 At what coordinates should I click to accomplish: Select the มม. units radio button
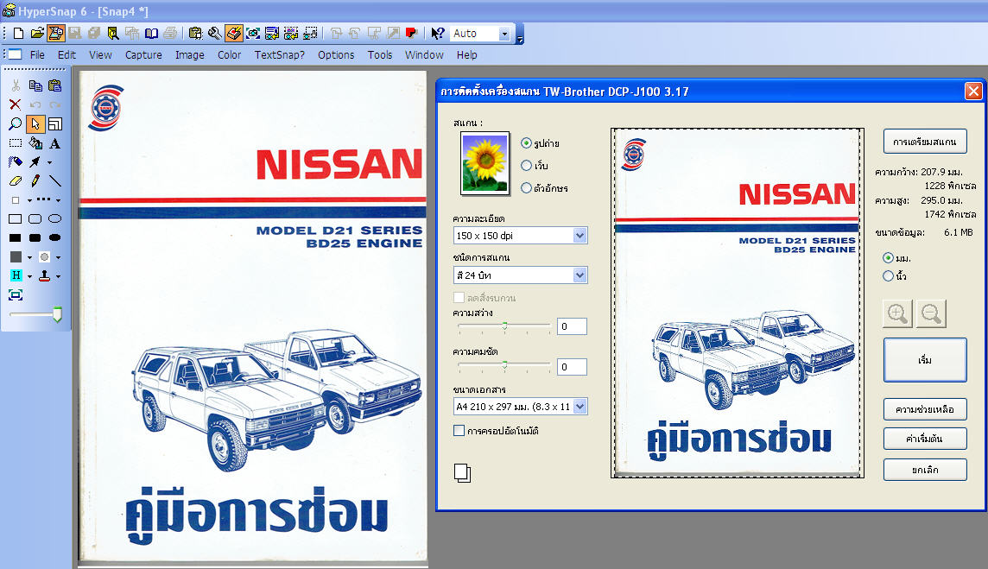888,257
